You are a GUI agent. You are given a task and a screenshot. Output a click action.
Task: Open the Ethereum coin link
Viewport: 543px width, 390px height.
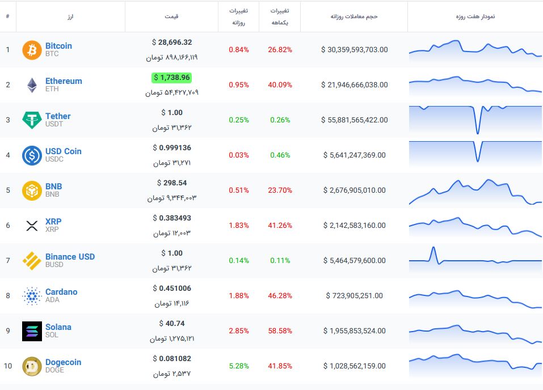pyautogui.click(x=64, y=81)
